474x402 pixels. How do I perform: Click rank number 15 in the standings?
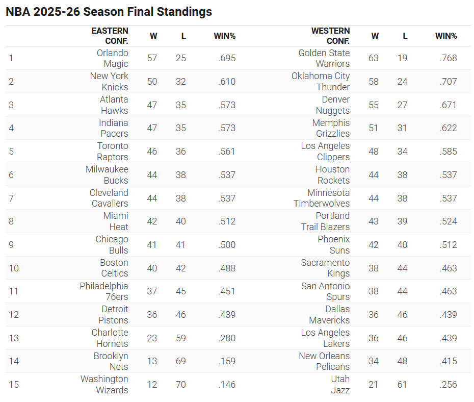14,385
